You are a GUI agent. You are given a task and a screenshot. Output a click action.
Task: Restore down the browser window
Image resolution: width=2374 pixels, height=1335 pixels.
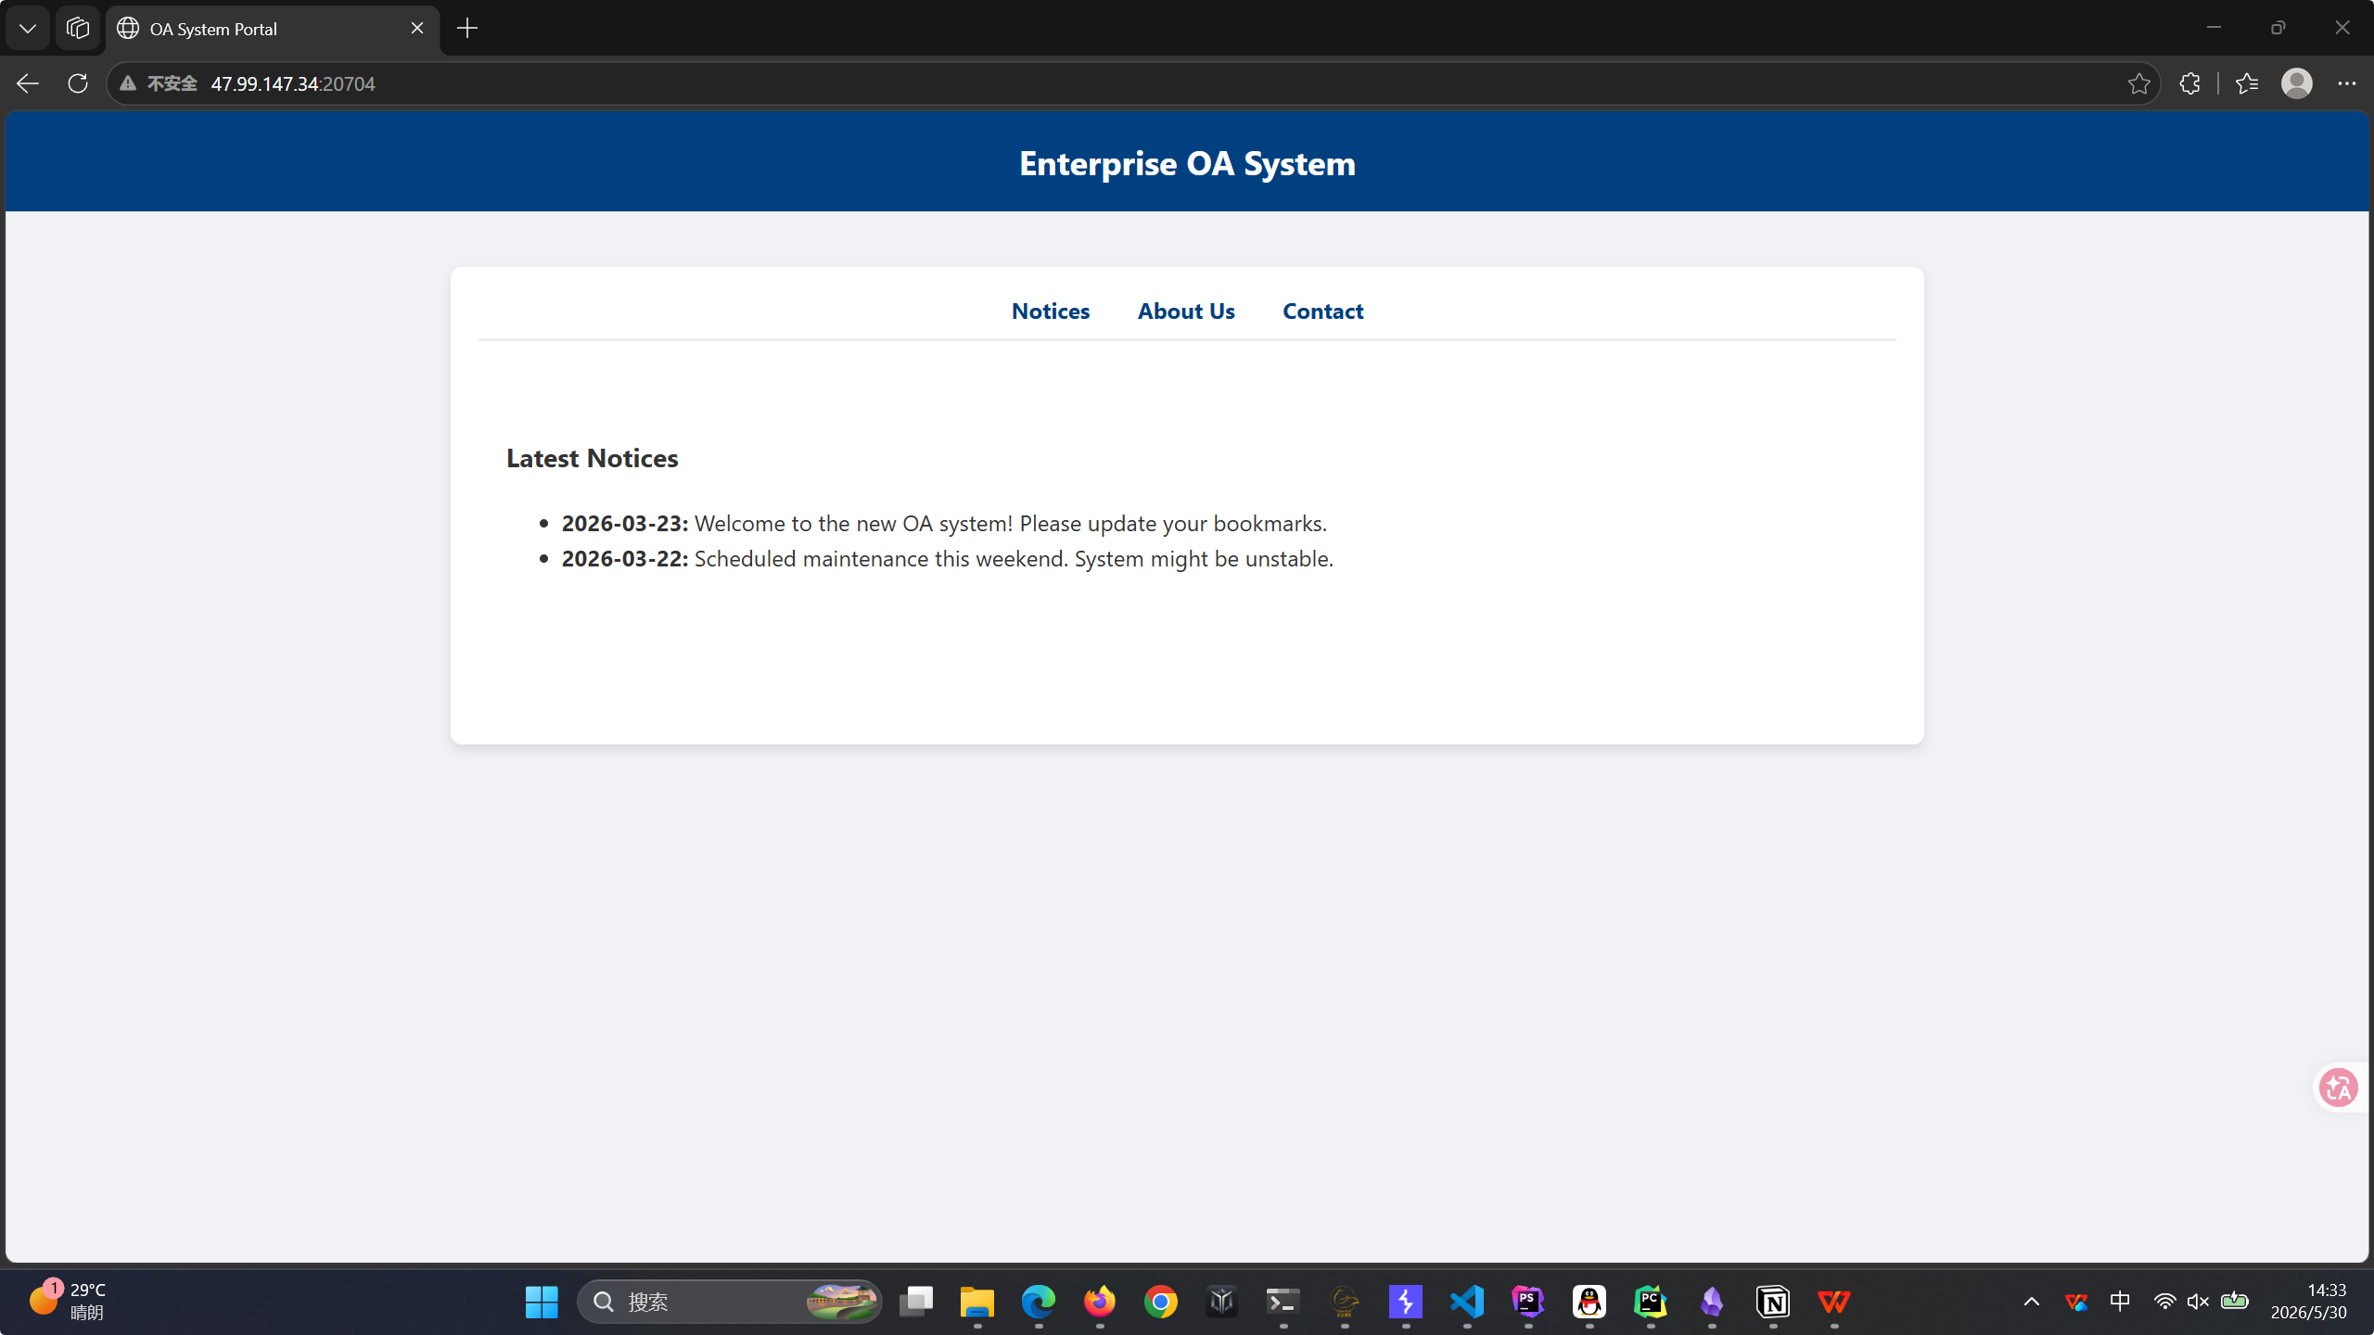point(2278,28)
